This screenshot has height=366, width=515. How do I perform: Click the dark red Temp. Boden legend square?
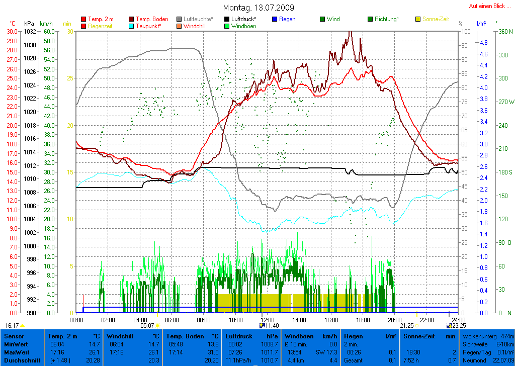(x=132, y=19)
